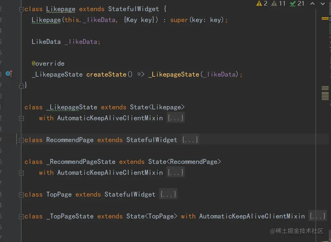Jump to previous highlighted error arrow

312,4
